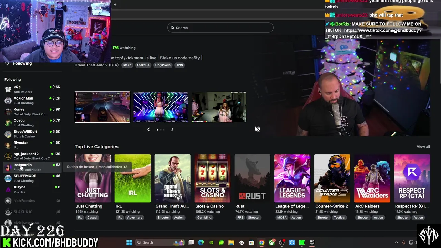
Task: Click the Counter-Strike 2 category title
Action: [x=331, y=206]
